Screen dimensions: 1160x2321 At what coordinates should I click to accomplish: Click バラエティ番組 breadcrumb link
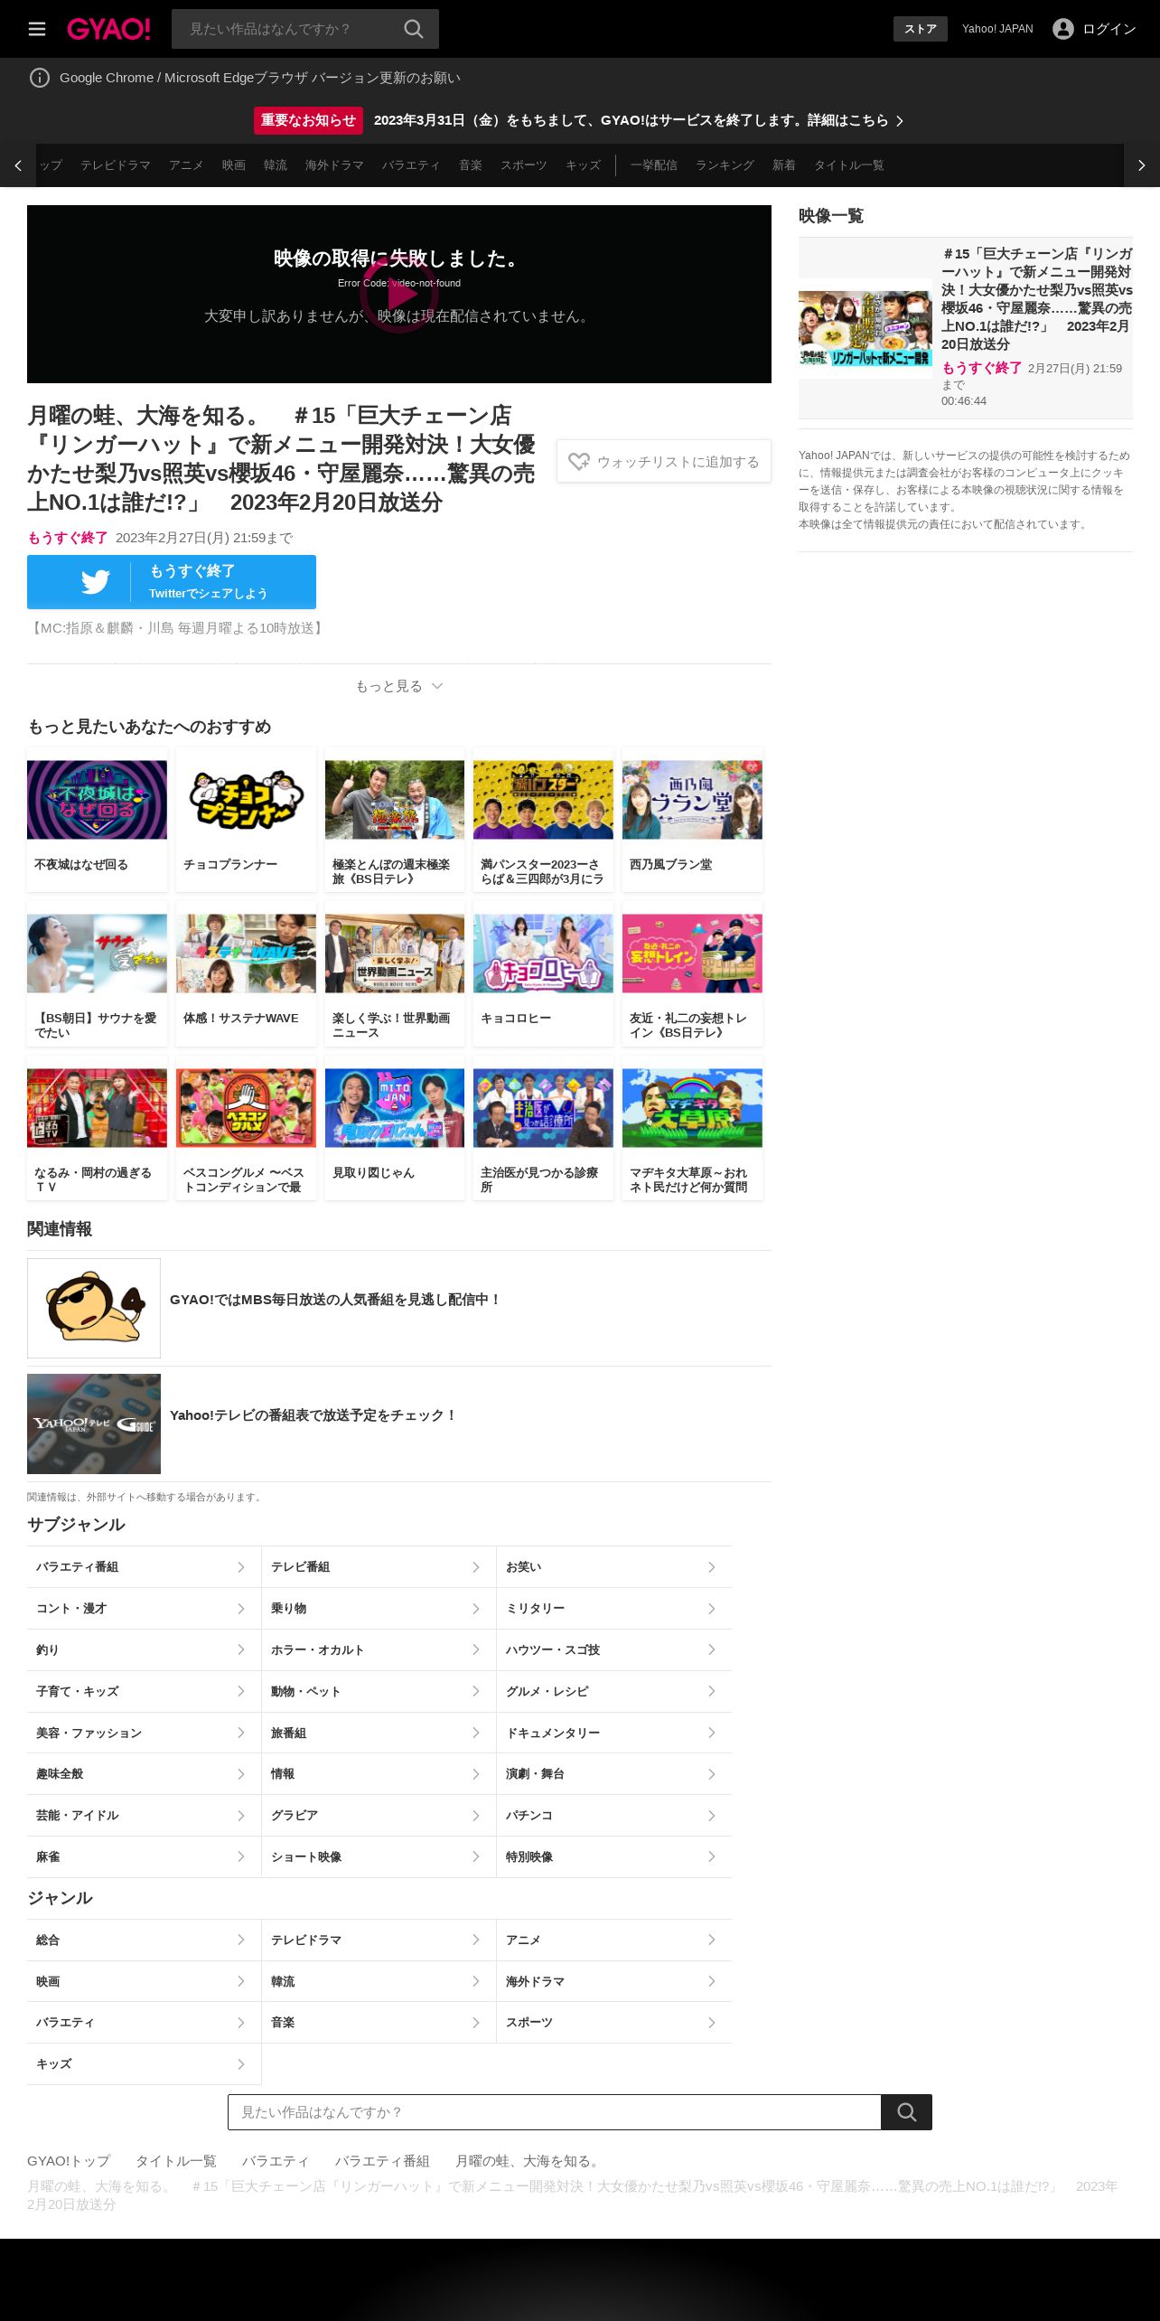tap(382, 2161)
